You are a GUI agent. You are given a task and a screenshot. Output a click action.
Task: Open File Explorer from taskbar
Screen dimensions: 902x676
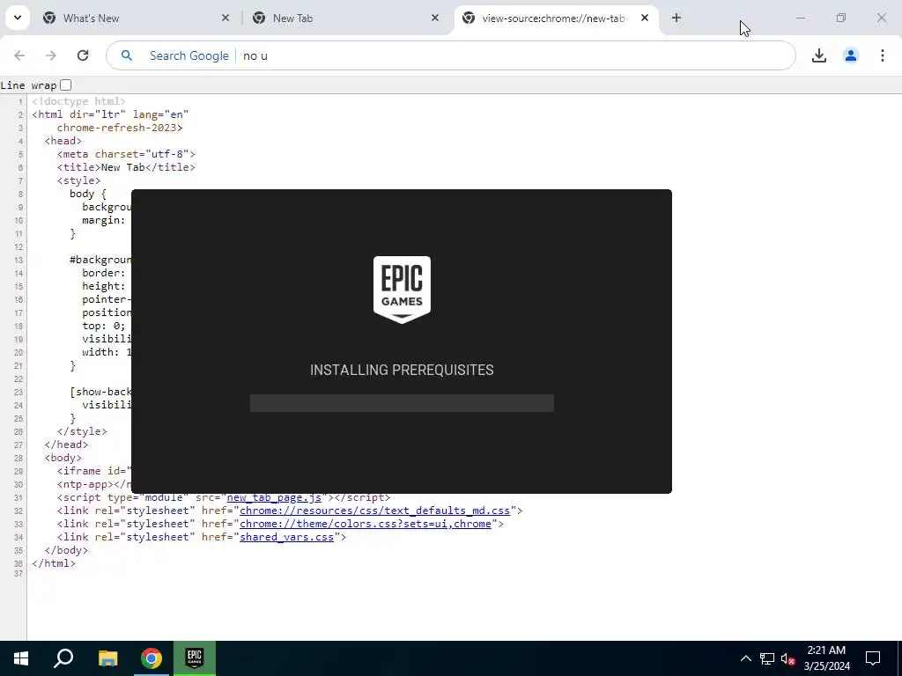click(107, 658)
